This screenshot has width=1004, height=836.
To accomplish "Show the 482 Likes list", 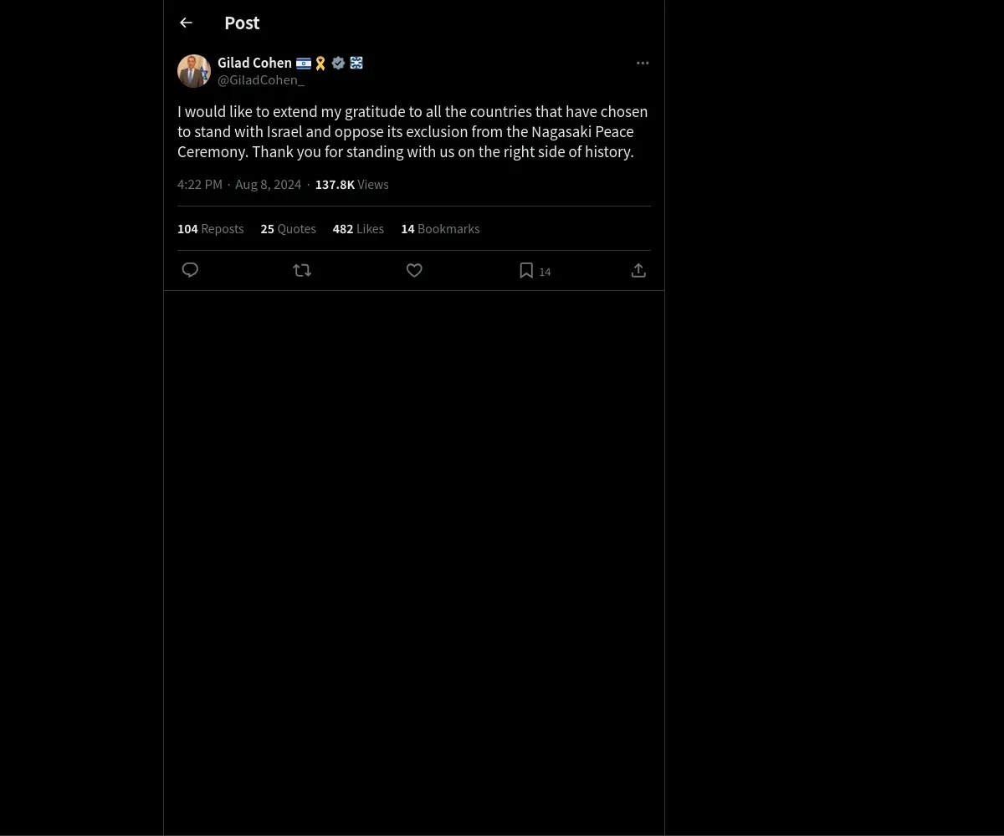I will tap(358, 229).
